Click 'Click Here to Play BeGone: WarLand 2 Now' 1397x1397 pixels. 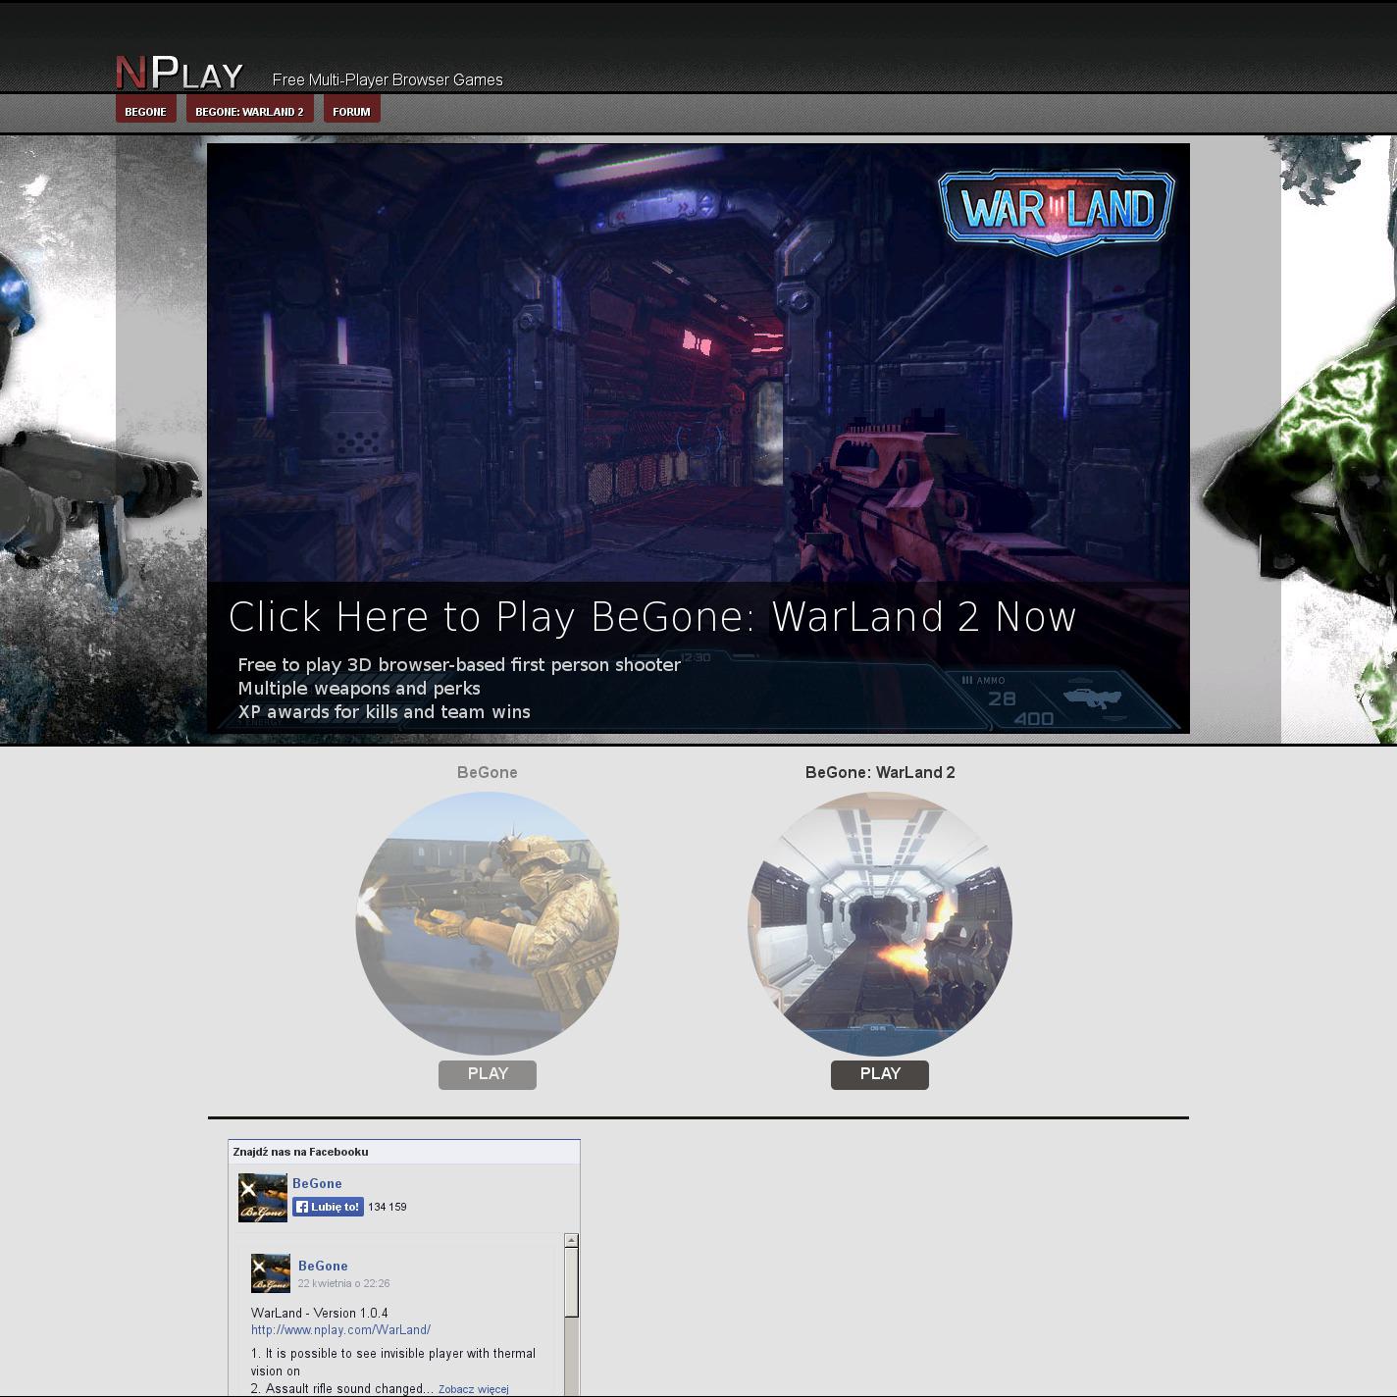[x=652, y=617]
